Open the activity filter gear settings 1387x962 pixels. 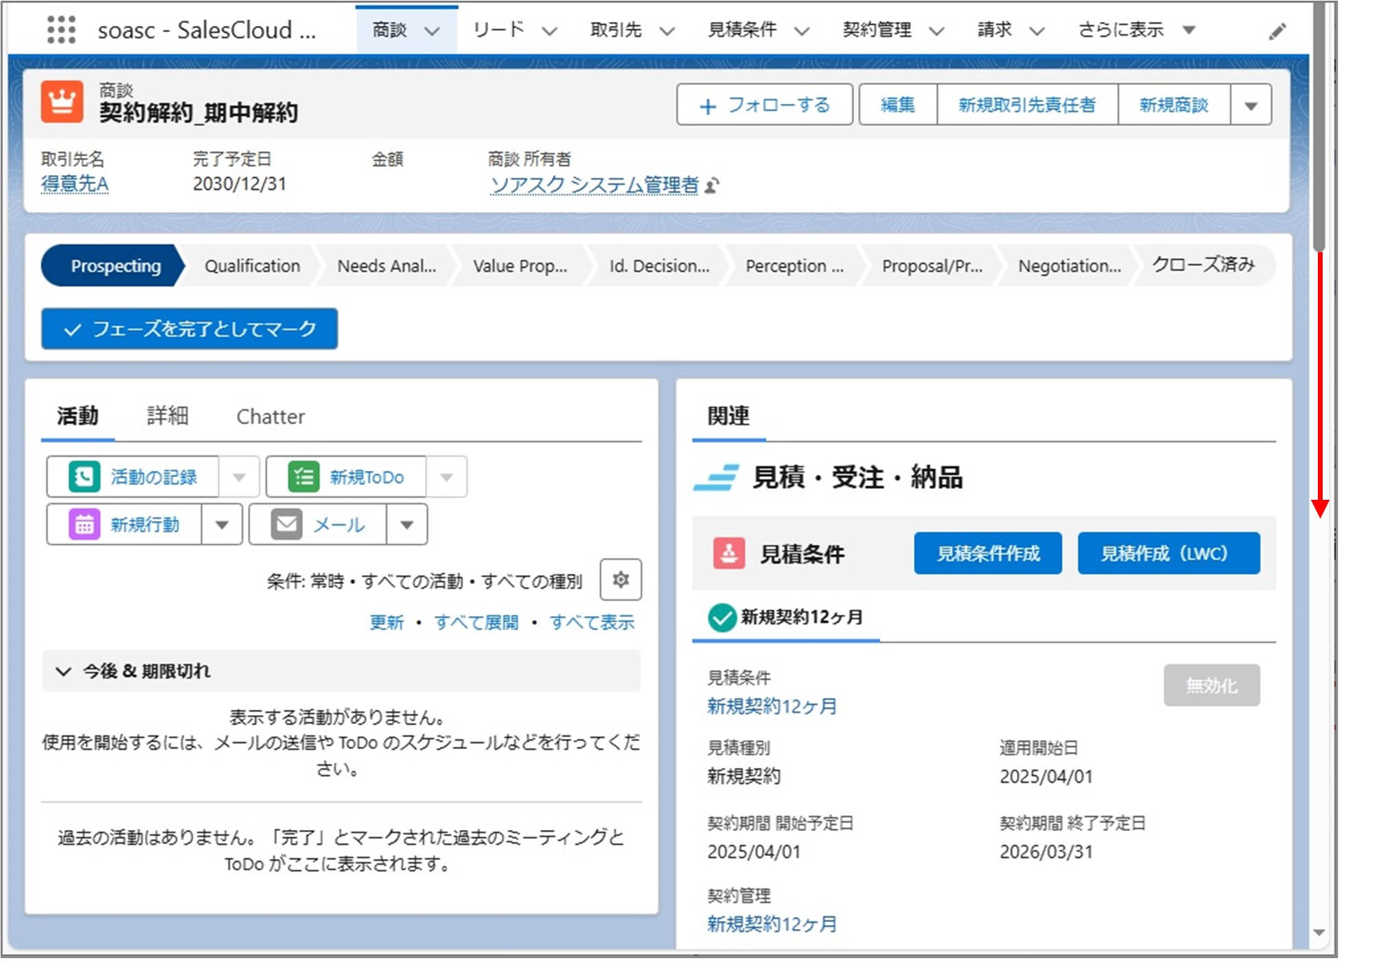621,580
